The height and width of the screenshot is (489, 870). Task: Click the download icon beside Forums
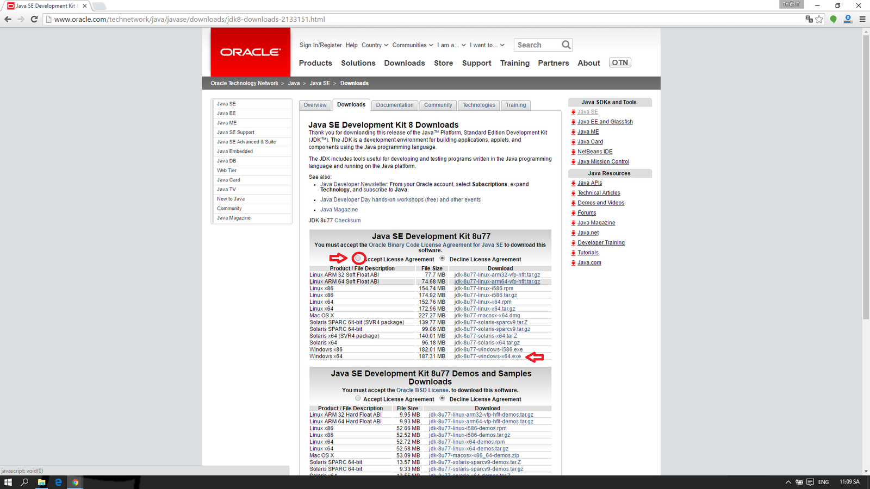(x=573, y=213)
